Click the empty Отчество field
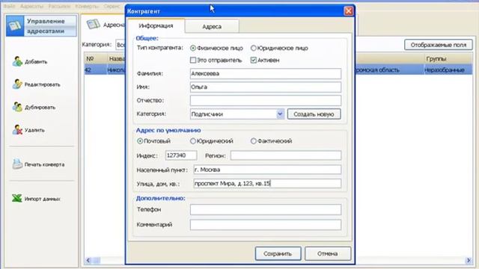Screen dimensions: 479x269 pyautogui.click(x=266, y=100)
